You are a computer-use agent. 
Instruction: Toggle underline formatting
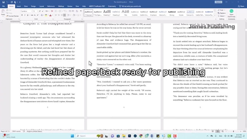pyautogui.click(x=28, y=15)
